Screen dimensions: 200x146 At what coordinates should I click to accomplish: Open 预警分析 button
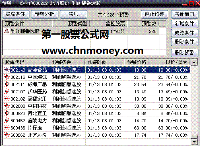pyautogui.click(x=45, y=14)
